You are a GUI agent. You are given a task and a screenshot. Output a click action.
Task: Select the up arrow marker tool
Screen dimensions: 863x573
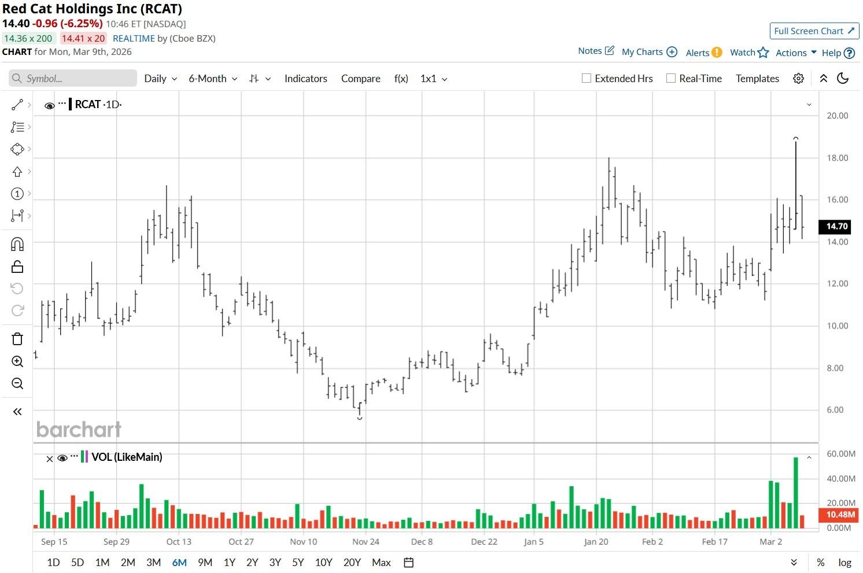tap(17, 172)
